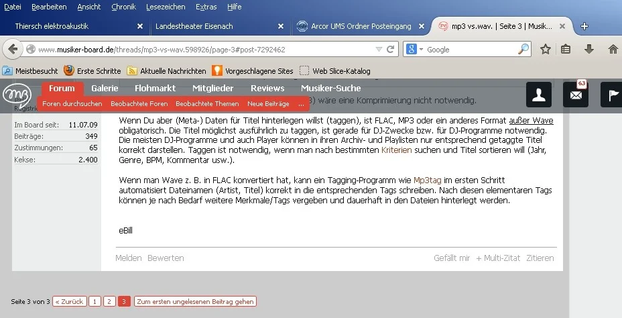Screen dimensions: 622x318
Task: Open the Mitglieder navigation item
Action: click(x=213, y=88)
